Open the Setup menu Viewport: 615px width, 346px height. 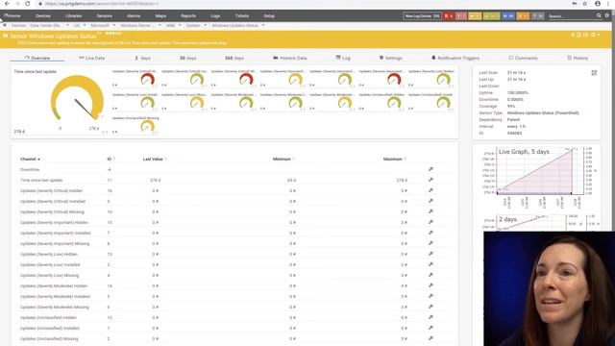(269, 16)
